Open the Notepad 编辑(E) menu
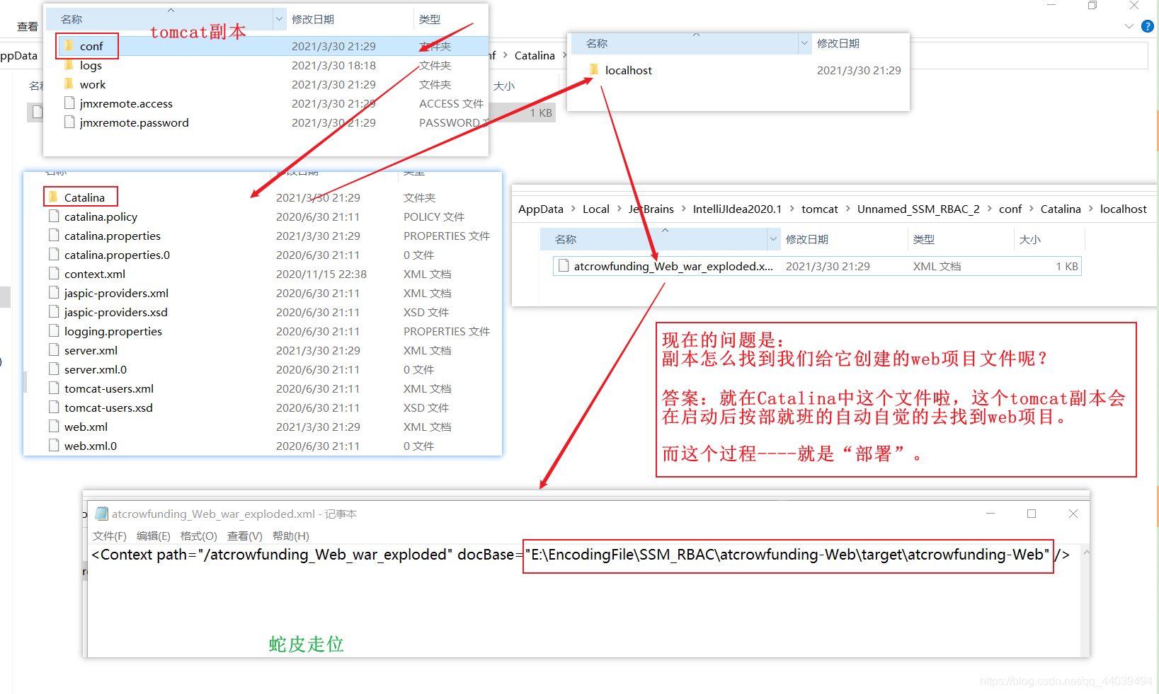This screenshot has height=694, width=1159. [x=154, y=536]
